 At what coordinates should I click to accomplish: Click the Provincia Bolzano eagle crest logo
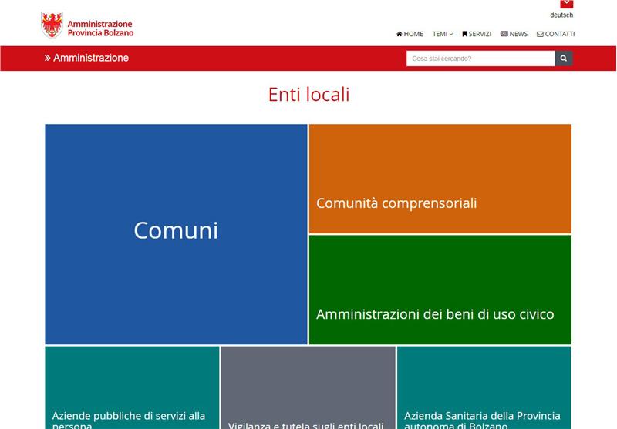point(52,25)
